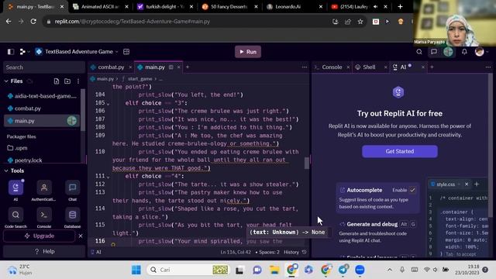Switch to combat.py editor tab
The image size is (496, 279).
(111, 67)
